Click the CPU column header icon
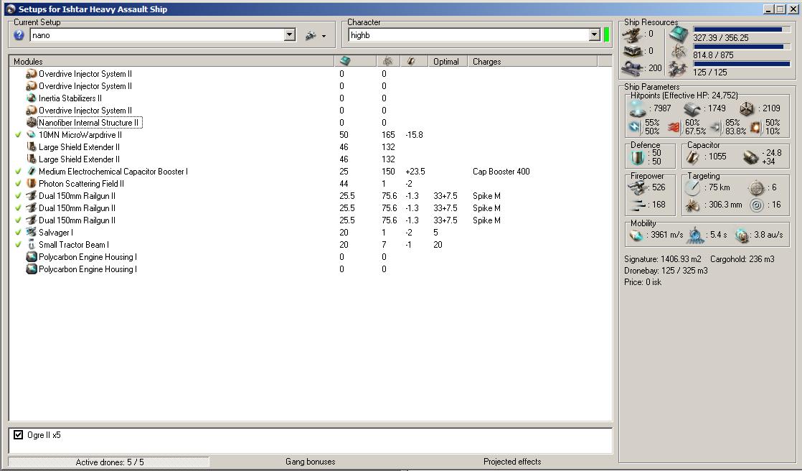The height and width of the screenshot is (471, 802). point(345,62)
